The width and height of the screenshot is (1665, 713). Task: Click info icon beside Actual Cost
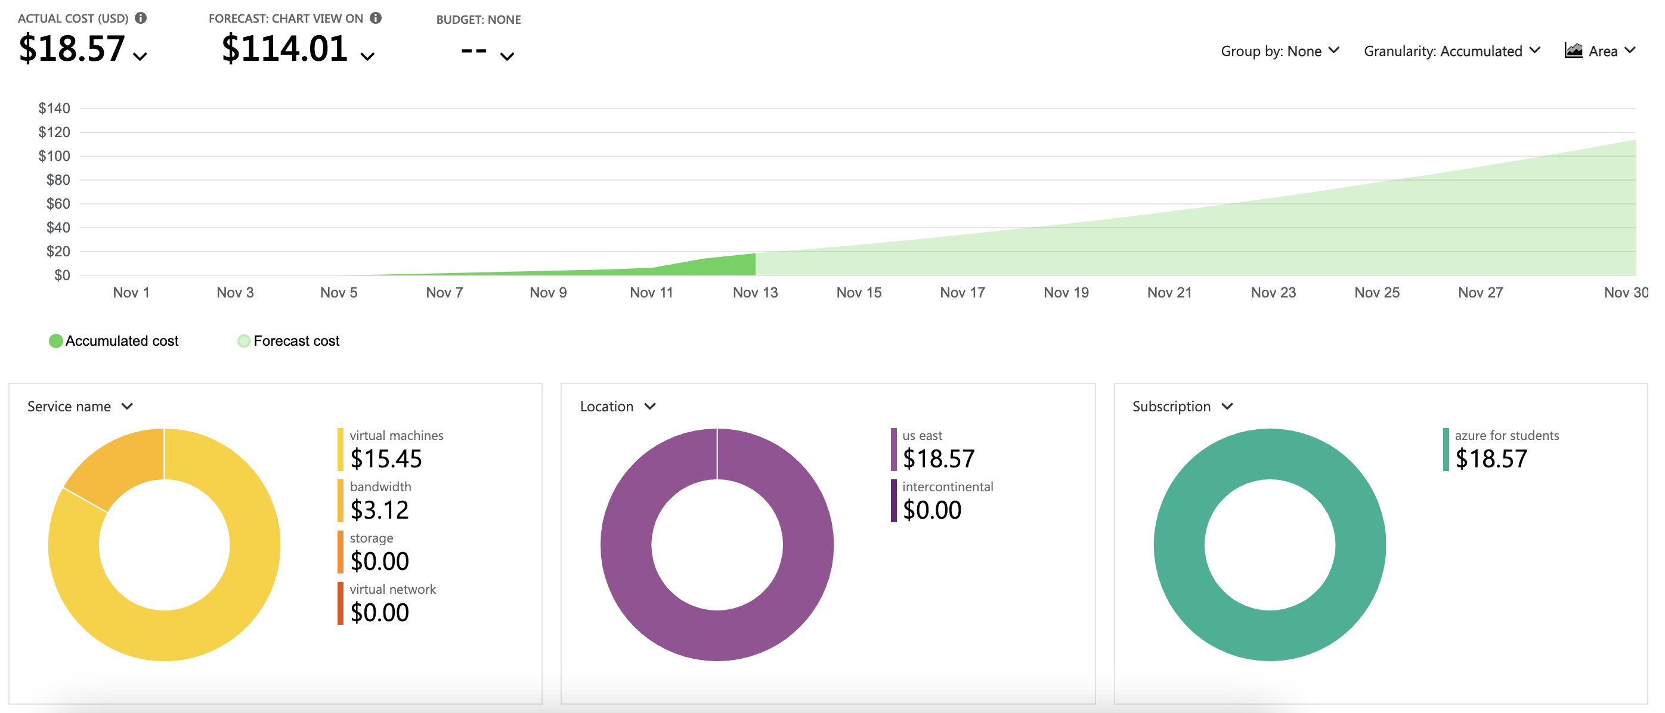coord(140,18)
